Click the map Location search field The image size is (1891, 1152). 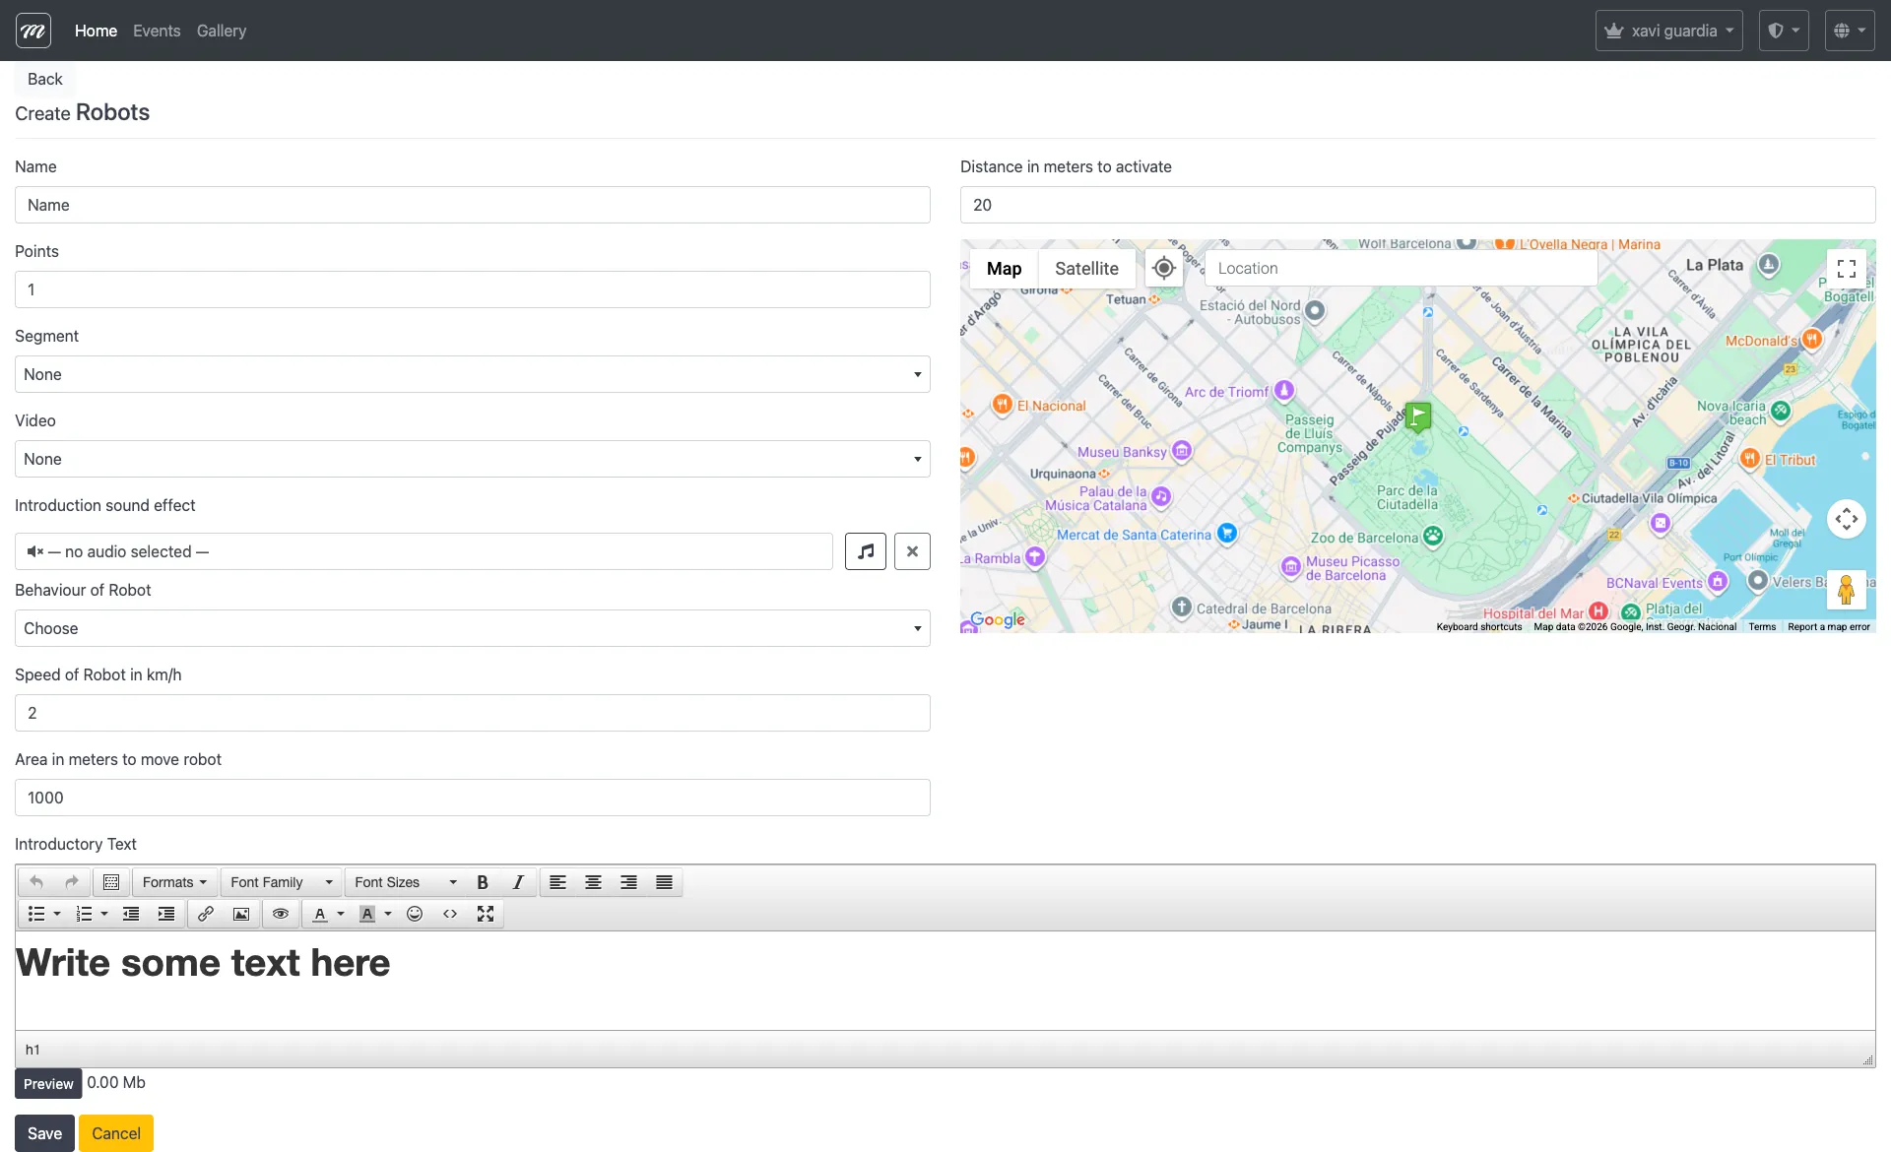[x=1400, y=268]
